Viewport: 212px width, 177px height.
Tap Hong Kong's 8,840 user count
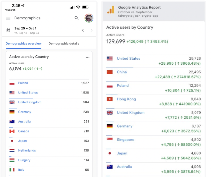coord(196,99)
